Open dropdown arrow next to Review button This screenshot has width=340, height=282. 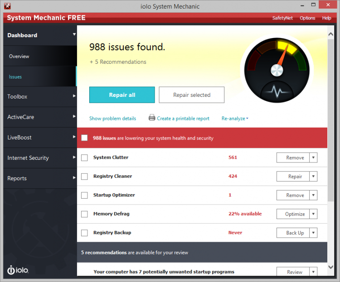tap(313, 272)
